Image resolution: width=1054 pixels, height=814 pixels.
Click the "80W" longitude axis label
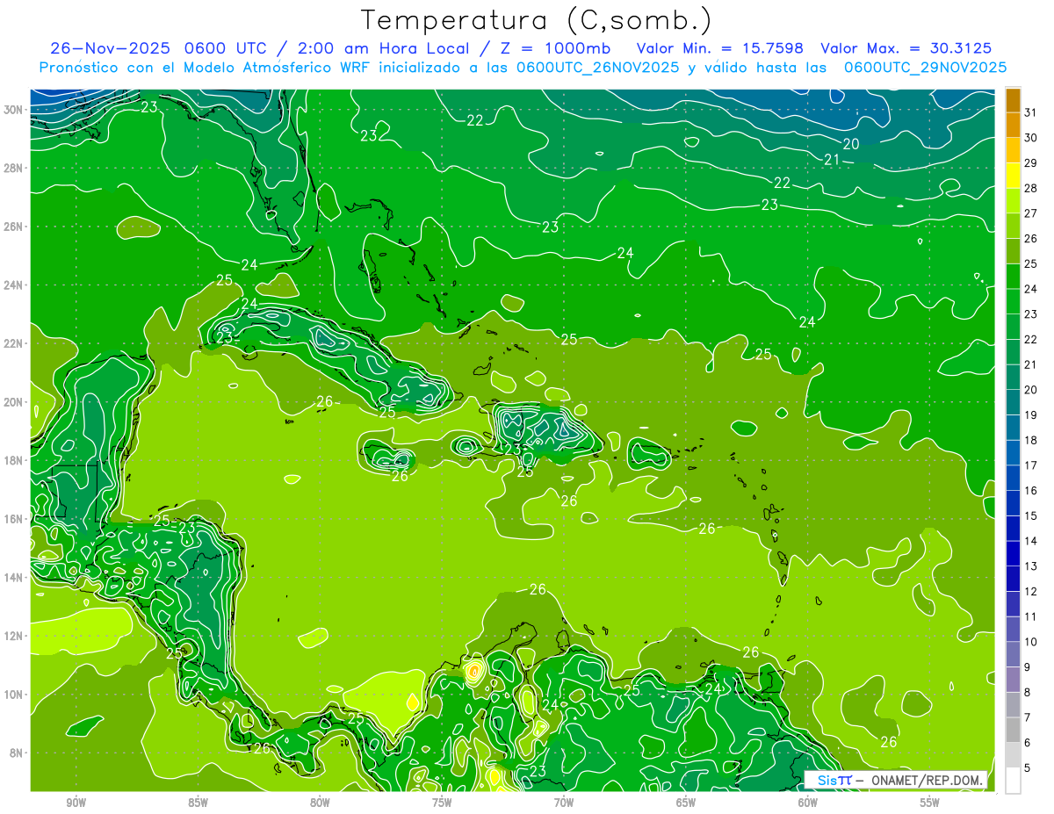320,803
